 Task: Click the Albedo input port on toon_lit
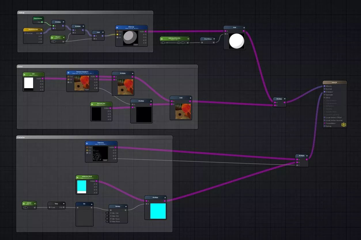click(x=324, y=86)
